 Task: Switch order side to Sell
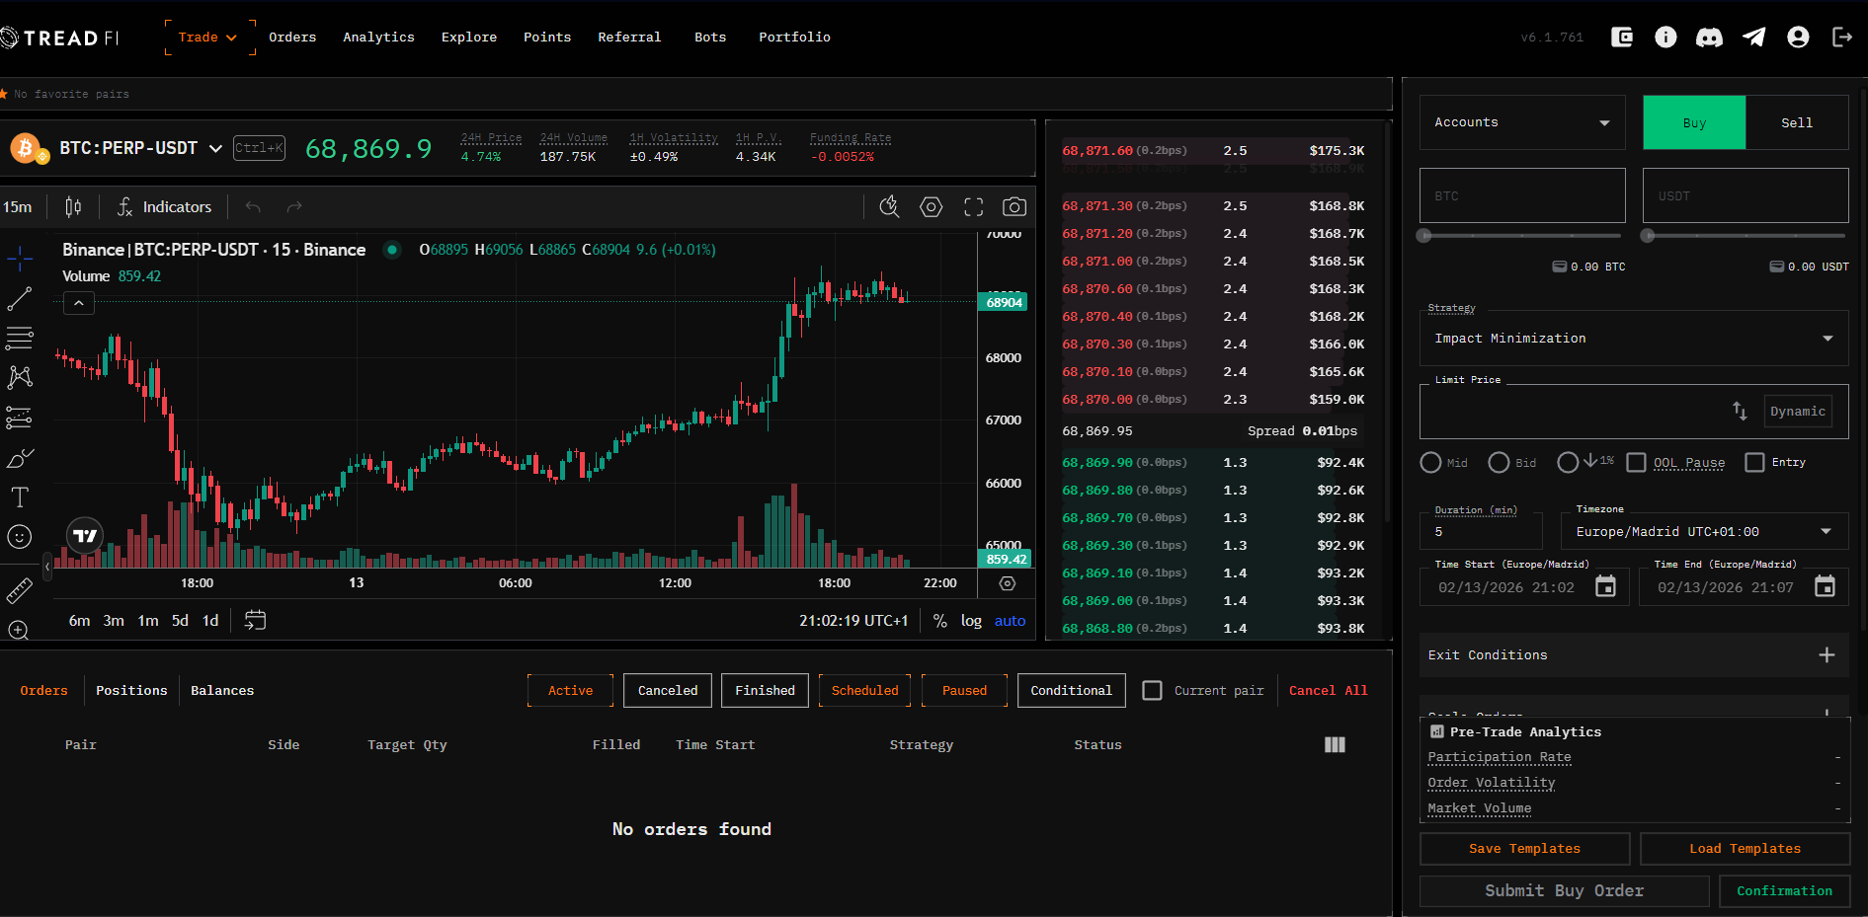[x=1797, y=122]
